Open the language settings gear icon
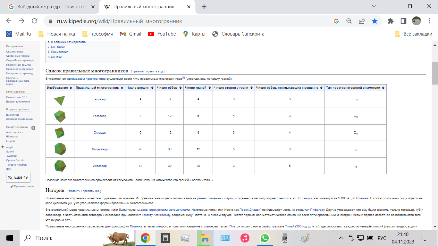Image resolution: width=438 pixels, height=246 pixels. pyautogui.click(x=33, y=128)
